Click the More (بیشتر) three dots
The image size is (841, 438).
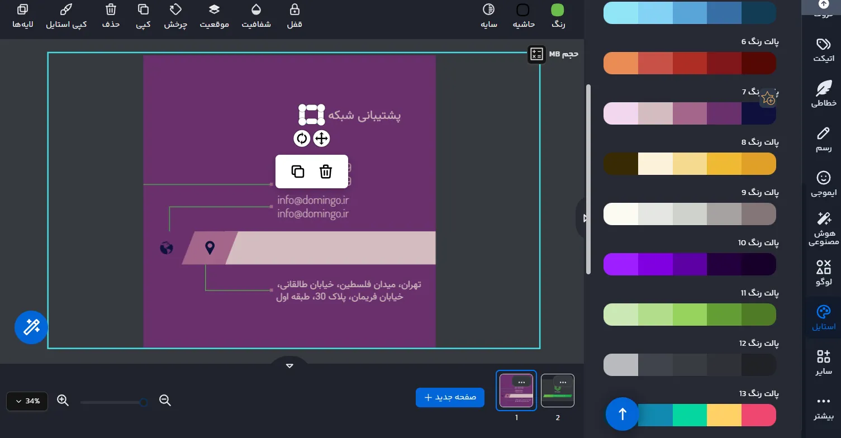(x=823, y=408)
